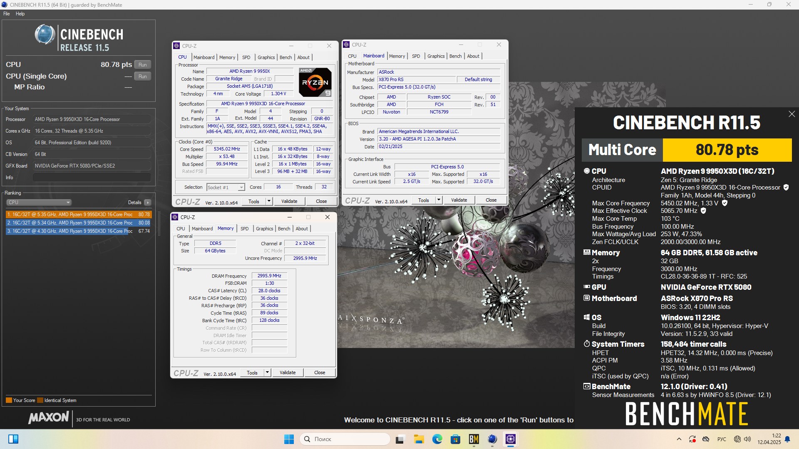
Task: Click the GPU card icon in BenchMate panel
Action: tap(587, 287)
